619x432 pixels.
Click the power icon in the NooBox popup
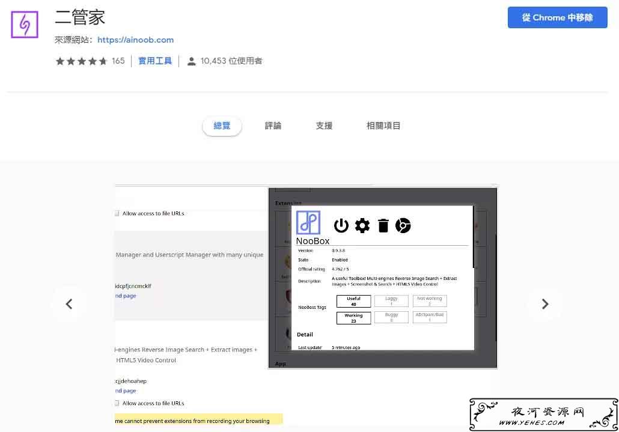tap(341, 226)
